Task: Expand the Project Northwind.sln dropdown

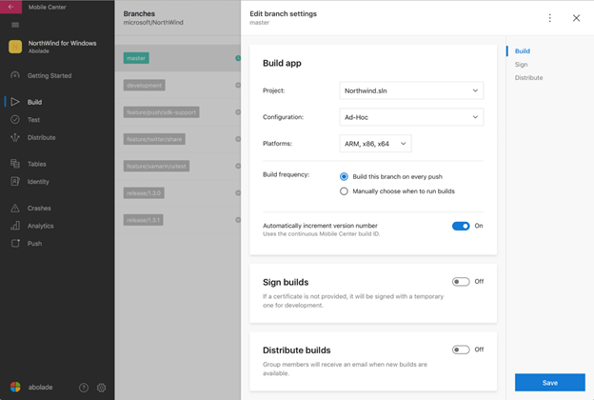Action: click(x=410, y=90)
